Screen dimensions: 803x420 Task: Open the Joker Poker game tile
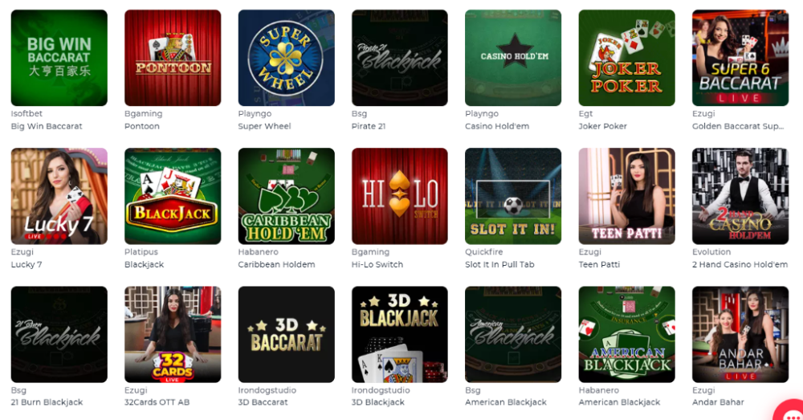point(627,58)
